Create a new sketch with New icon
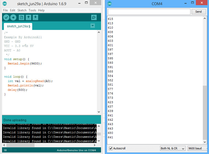Image resolution: width=209 pixels, height=154 pixels. click(x=21, y=17)
